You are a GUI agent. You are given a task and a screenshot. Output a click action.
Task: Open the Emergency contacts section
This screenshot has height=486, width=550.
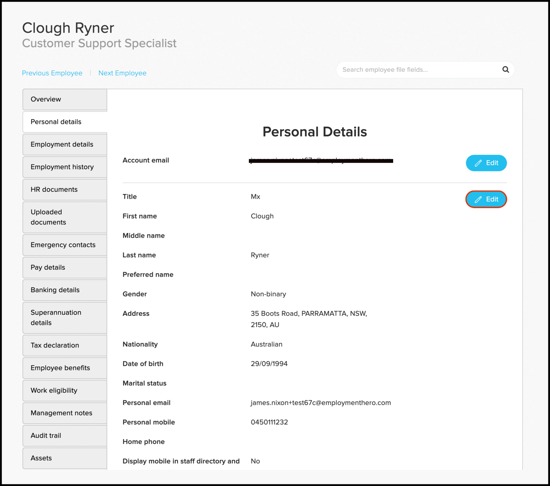click(x=64, y=245)
